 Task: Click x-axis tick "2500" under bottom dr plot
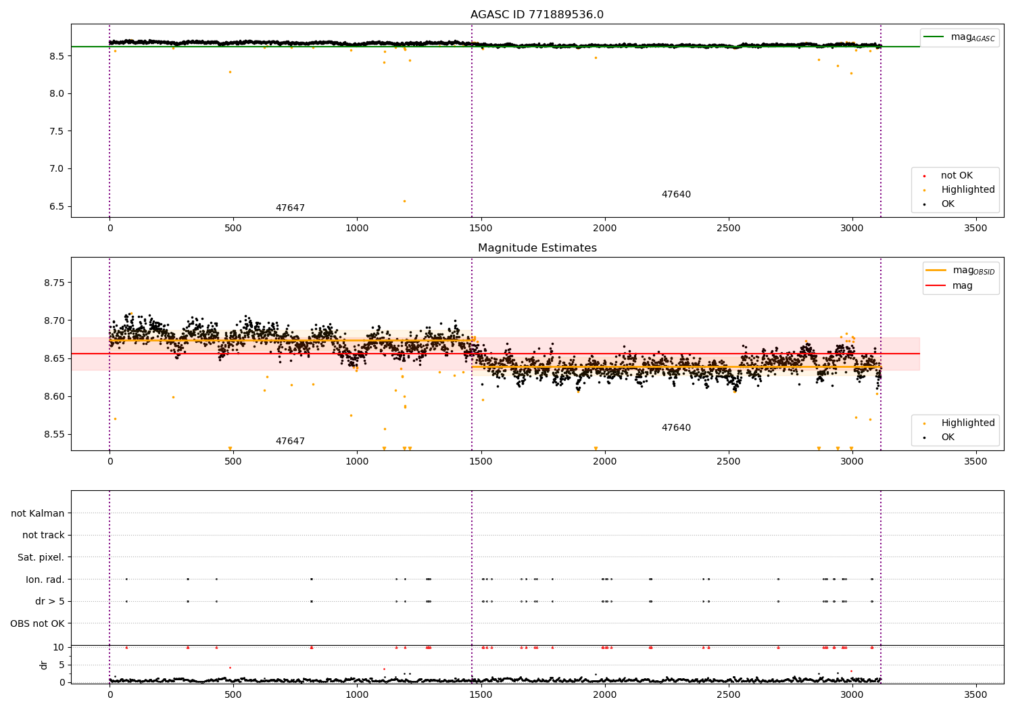click(x=728, y=694)
